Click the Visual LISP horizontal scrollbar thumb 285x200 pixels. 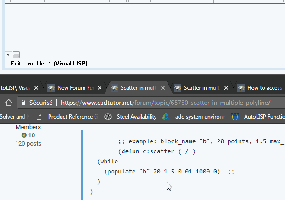coord(17,54)
